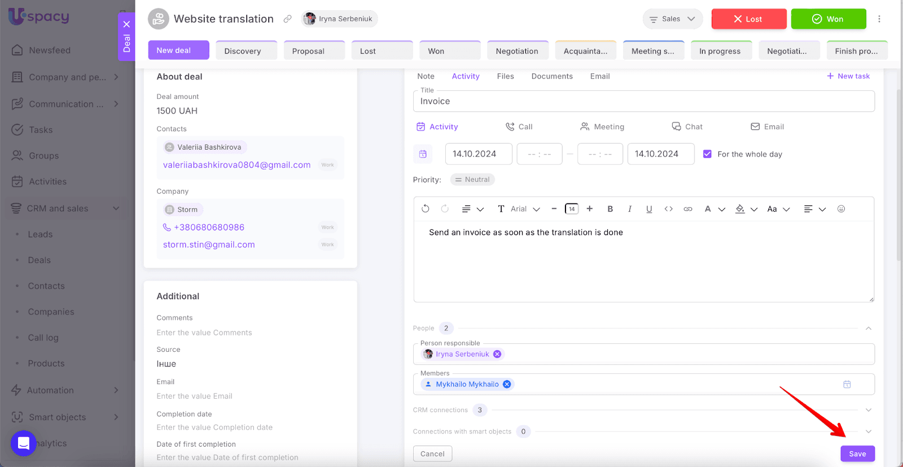Open the Sales pipeline dropdown
This screenshot has height=467, width=903.
pyautogui.click(x=672, y=19)
